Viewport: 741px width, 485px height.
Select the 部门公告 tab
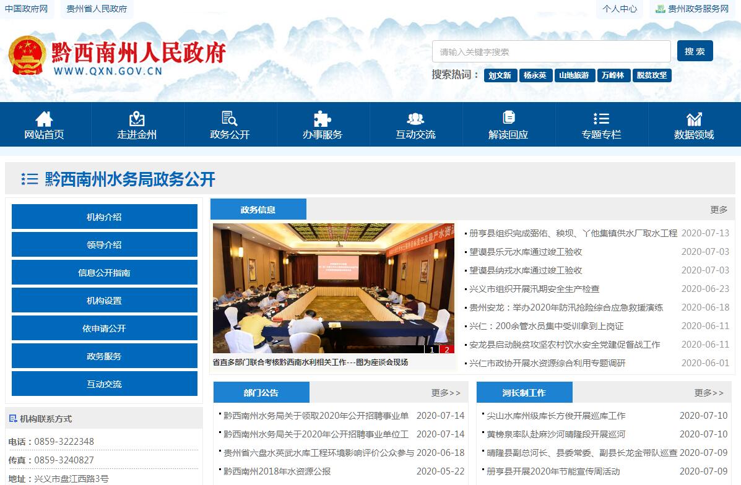261,392
